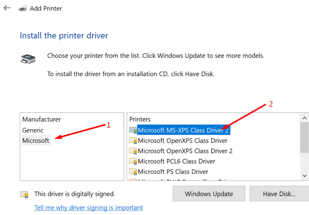Screen dimensions: 309x215
Task: Click the printer icon beside the instructions
Action: (x=27, y=59)
